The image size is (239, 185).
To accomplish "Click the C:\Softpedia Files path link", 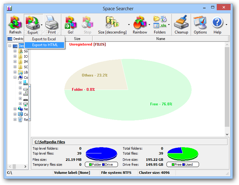I will point(50,142).
